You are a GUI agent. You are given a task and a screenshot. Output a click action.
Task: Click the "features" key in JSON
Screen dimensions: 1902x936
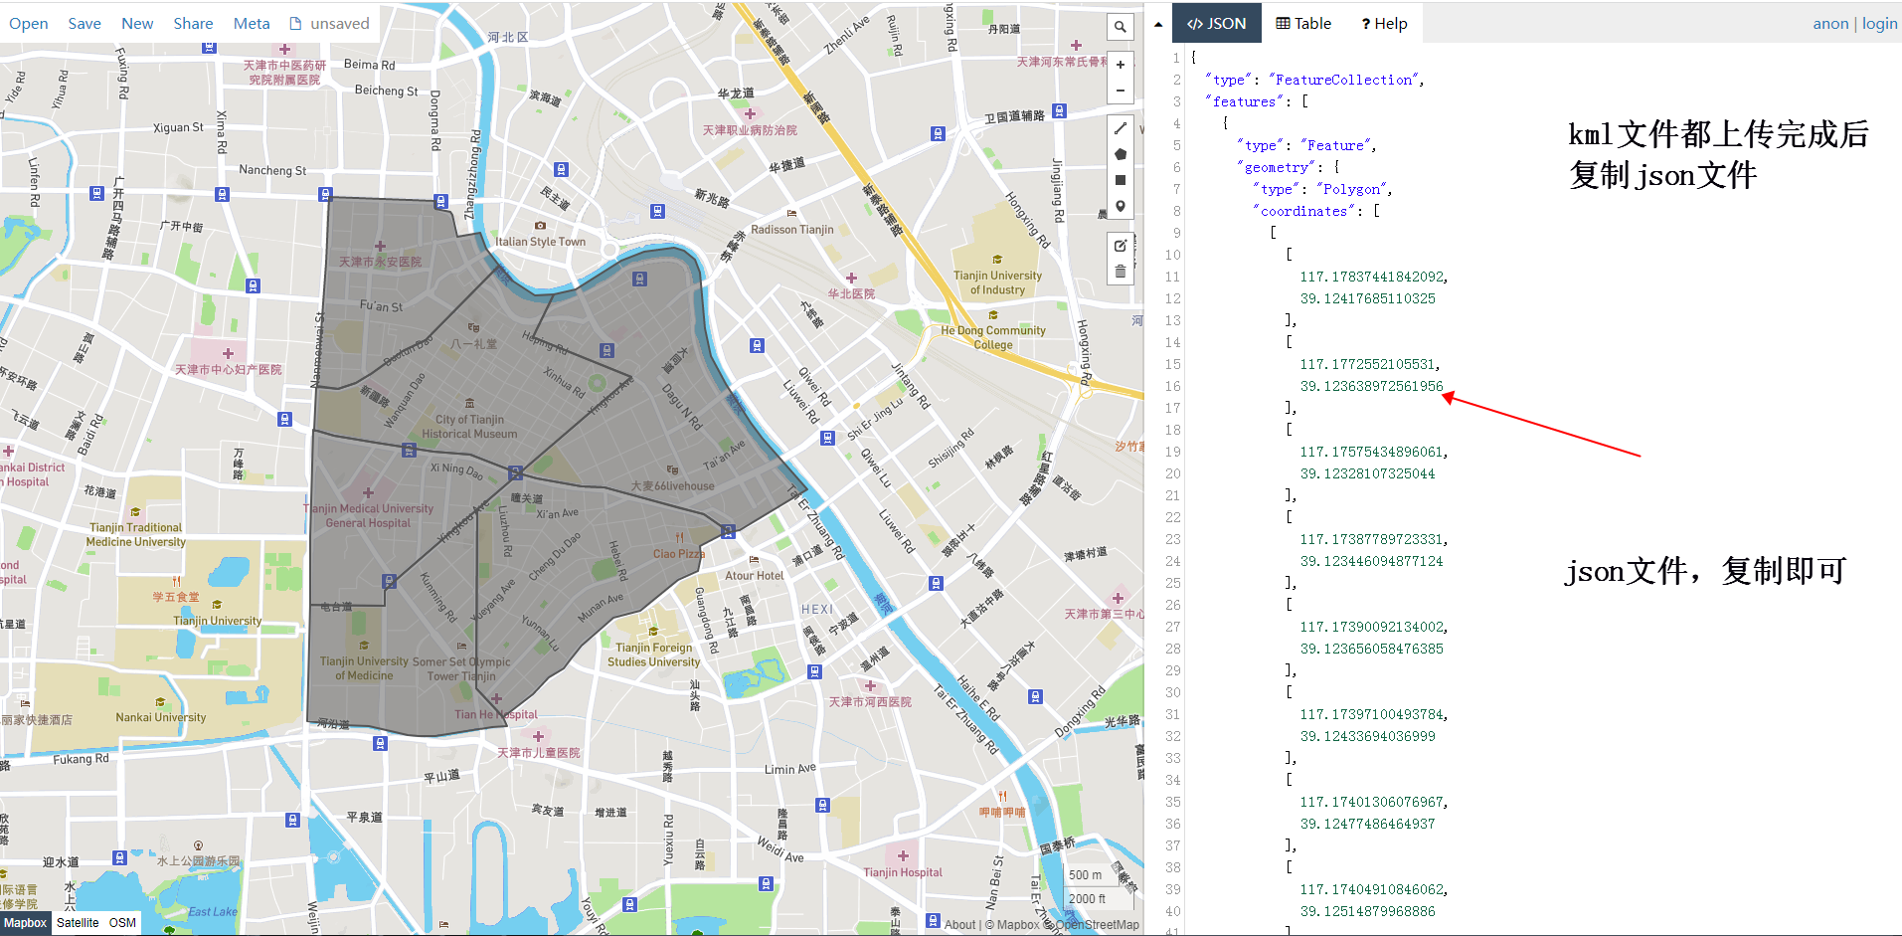tap(1244, 101)
